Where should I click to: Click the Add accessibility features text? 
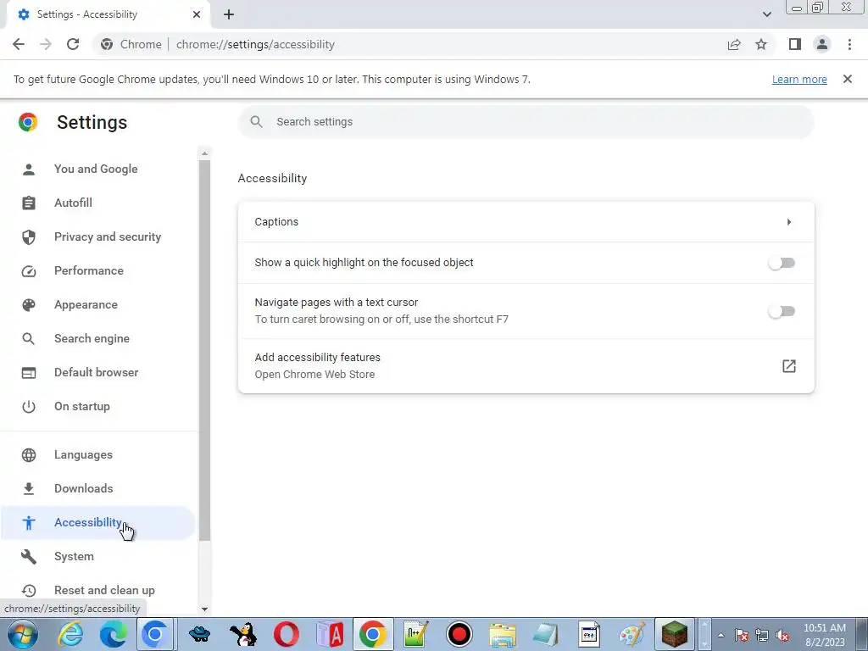click(317, 358)
